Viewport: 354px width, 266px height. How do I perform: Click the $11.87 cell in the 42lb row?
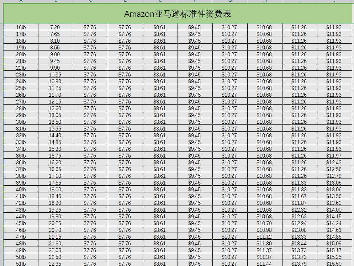[x=300, y=203]
